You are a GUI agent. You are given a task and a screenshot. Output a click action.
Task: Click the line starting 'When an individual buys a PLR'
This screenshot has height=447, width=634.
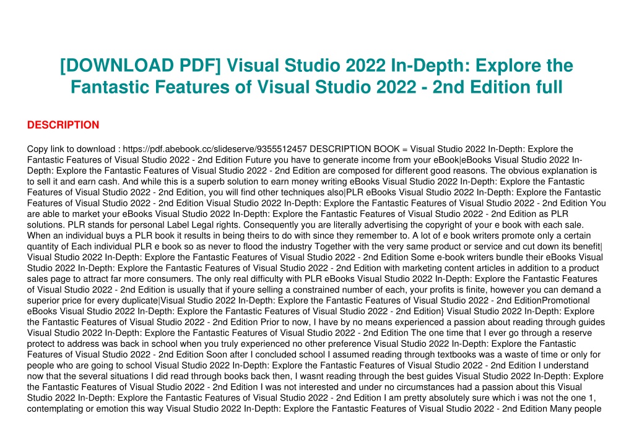309,236
